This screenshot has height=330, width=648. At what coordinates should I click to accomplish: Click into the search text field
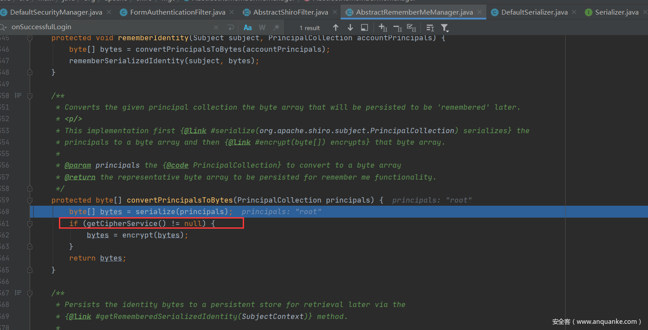[x=111, y=27]
